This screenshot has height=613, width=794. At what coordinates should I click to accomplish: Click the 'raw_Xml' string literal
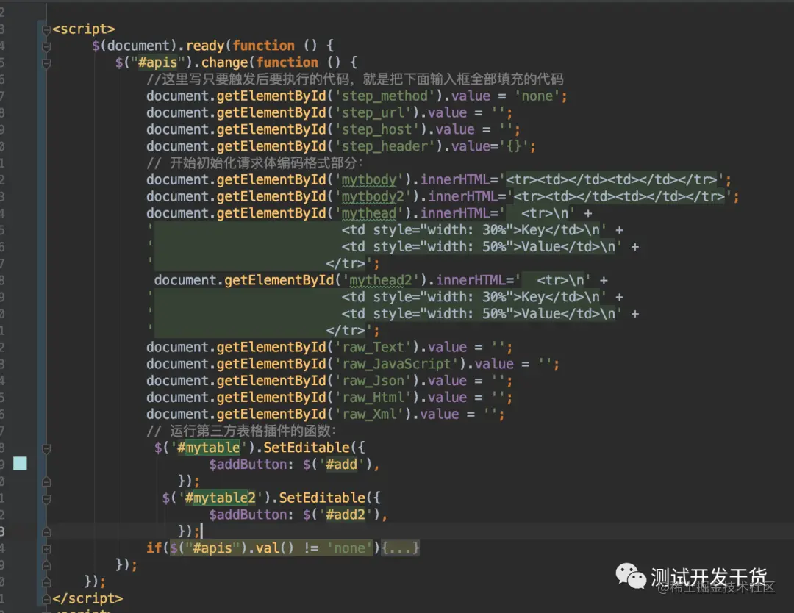coord(369,414)
